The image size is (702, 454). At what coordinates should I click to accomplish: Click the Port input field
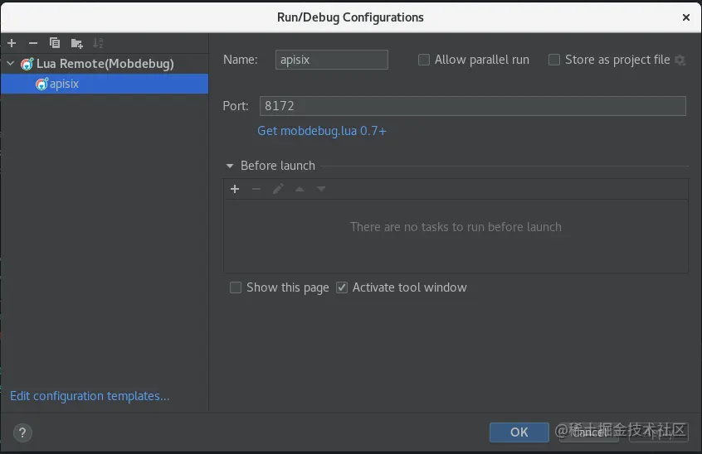click(472, 106)
